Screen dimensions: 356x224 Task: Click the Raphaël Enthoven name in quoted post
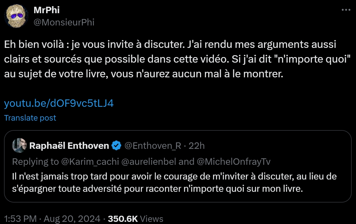point(69,146)
